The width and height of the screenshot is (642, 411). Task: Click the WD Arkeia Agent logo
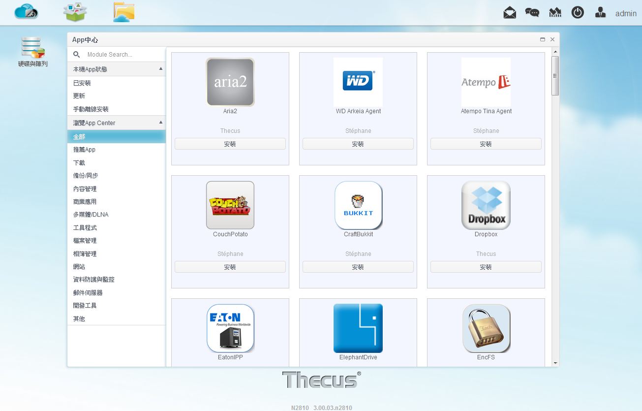click(x=358, y=82)
